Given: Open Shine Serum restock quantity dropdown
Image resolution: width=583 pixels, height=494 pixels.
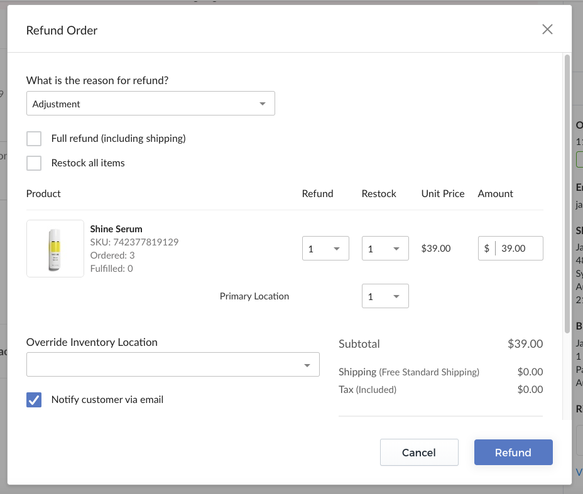Looking at the screenshot, I should tap(385, 249).
